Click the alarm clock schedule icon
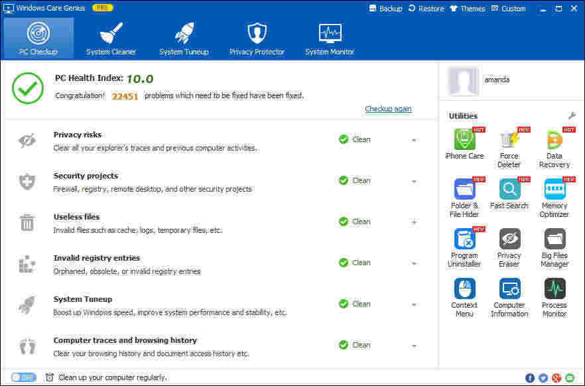This screenshot has height=386, width=585. pos(49,377)
